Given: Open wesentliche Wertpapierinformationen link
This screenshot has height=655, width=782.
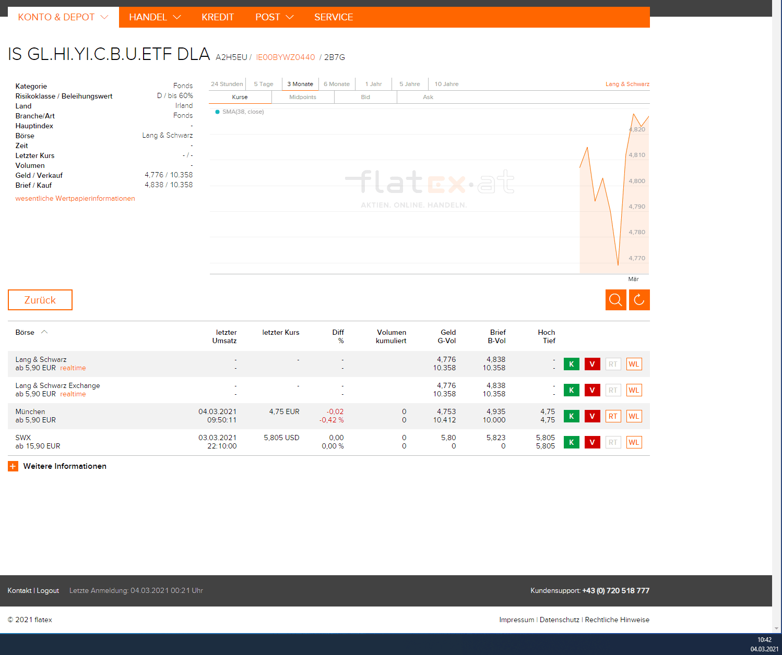Looking at the screenshot, I should pyautogui.click(x=75, y=199).
